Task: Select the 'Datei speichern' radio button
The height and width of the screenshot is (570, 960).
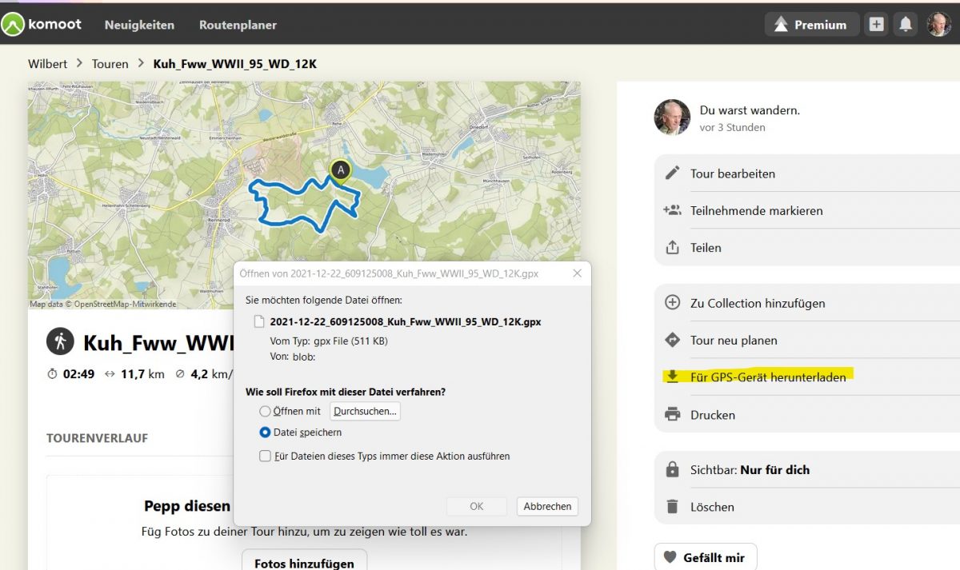Action: [265, 432]
